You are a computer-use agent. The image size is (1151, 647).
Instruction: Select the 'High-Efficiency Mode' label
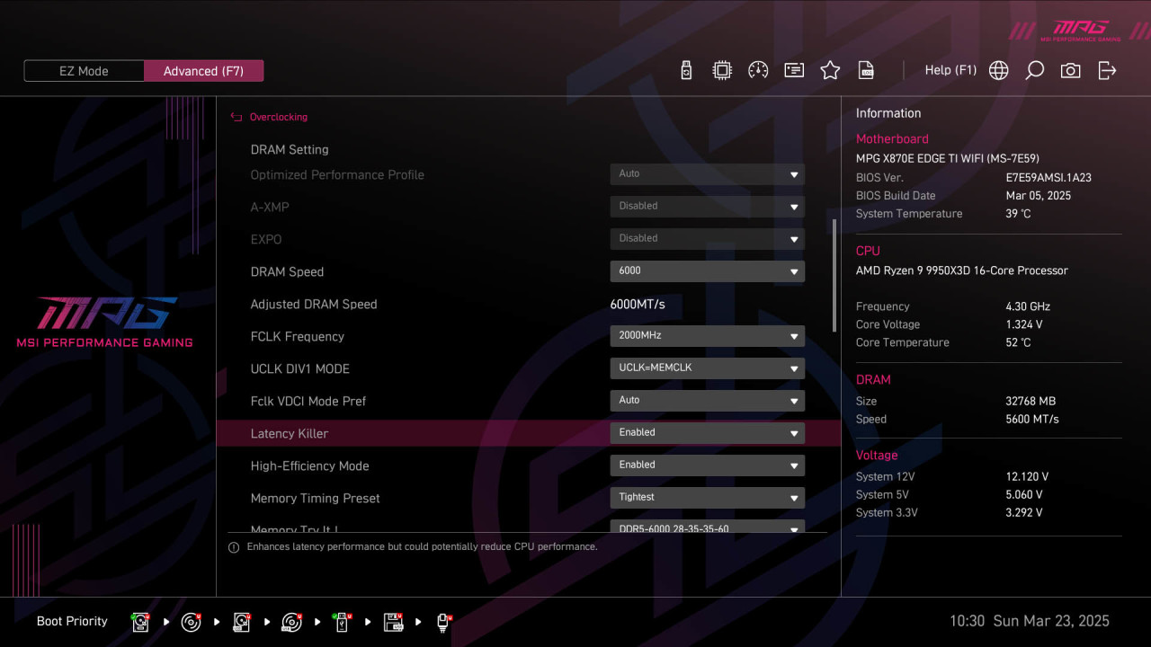tap(310, 466)
